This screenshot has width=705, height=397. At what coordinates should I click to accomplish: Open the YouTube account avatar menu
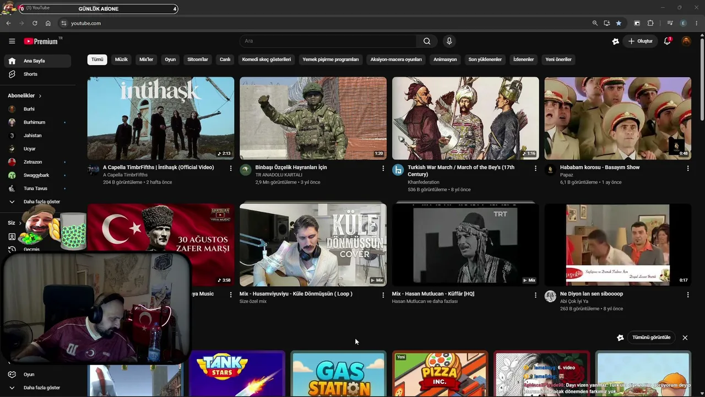[x=686, y=41]
